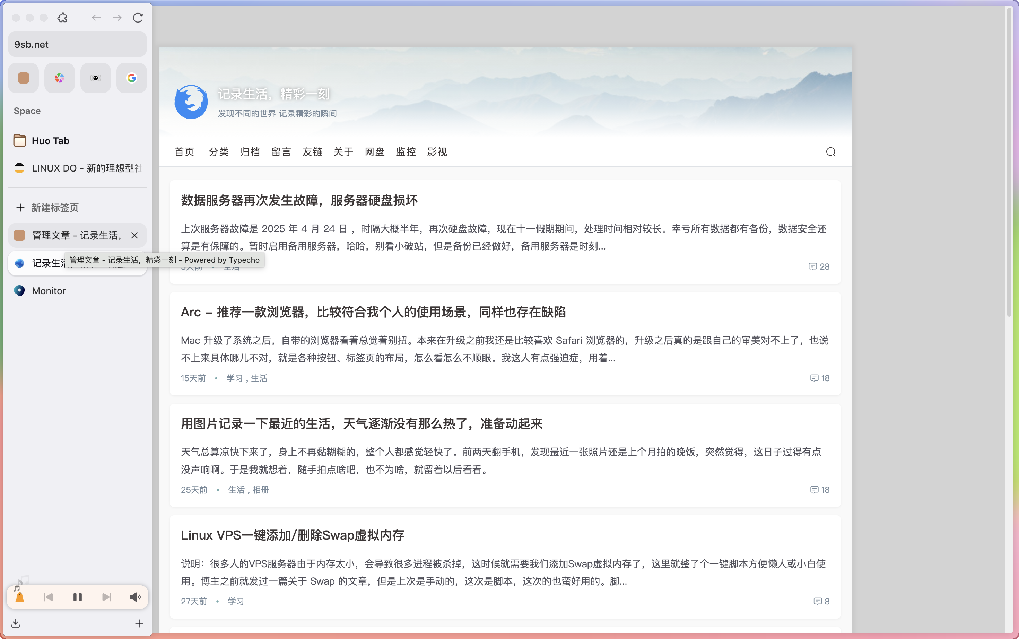Click the 9sb.net address bar
The width and height of the screenshot is (1019, 639).
click(77, 44)
